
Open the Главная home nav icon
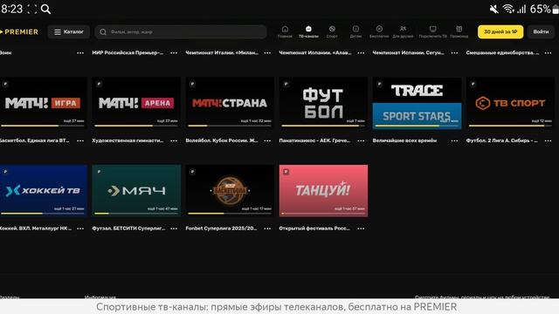(285, 31)
